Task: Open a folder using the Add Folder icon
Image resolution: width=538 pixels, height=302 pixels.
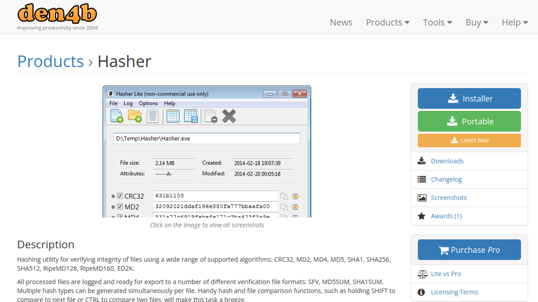Action: [x=135, y=116]
